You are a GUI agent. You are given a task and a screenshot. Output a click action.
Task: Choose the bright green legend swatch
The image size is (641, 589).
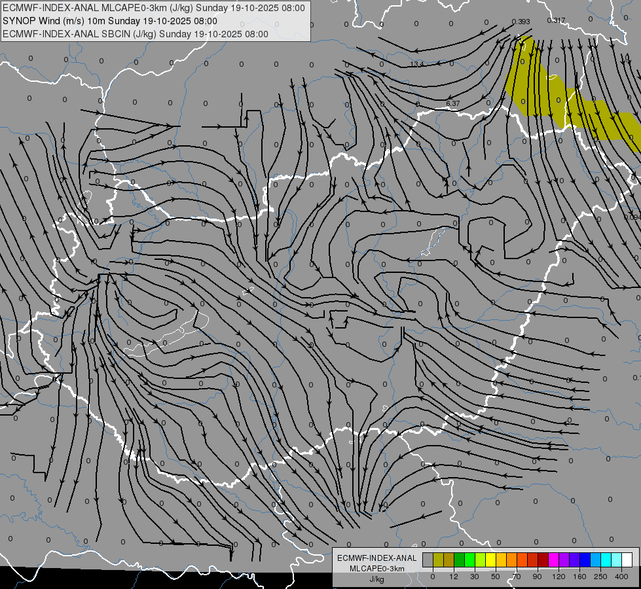pyautogui.click(x=469, y=560)
